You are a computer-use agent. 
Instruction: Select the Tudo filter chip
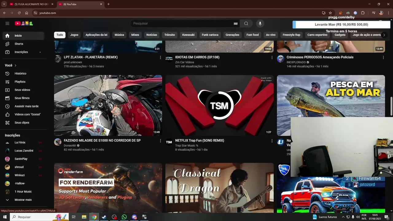pyautogui.click(x=60, y=35)
